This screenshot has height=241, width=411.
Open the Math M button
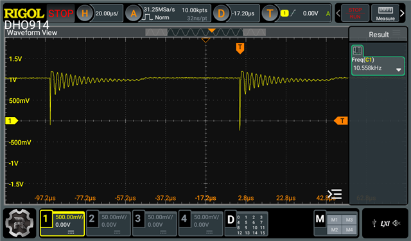[320, 219]
